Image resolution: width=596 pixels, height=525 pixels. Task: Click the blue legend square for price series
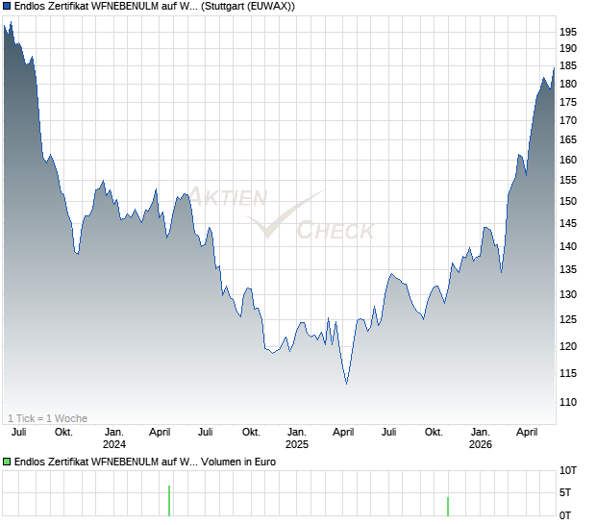click(7, 6)
